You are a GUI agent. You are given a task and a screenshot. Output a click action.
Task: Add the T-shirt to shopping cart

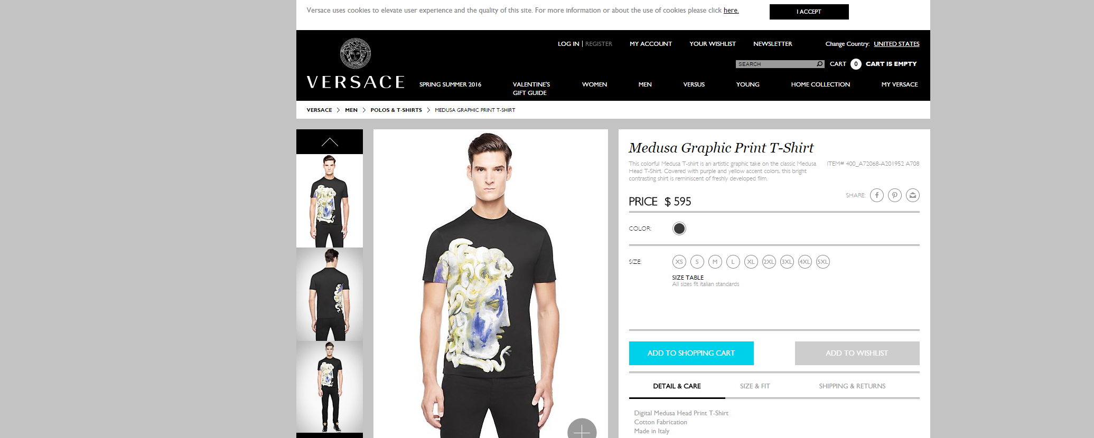691,353
